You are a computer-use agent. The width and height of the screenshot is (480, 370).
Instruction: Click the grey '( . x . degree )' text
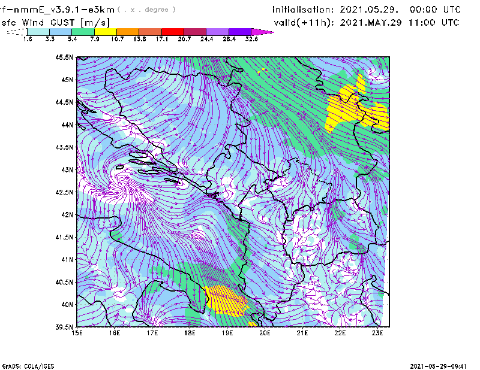[146, 10]
